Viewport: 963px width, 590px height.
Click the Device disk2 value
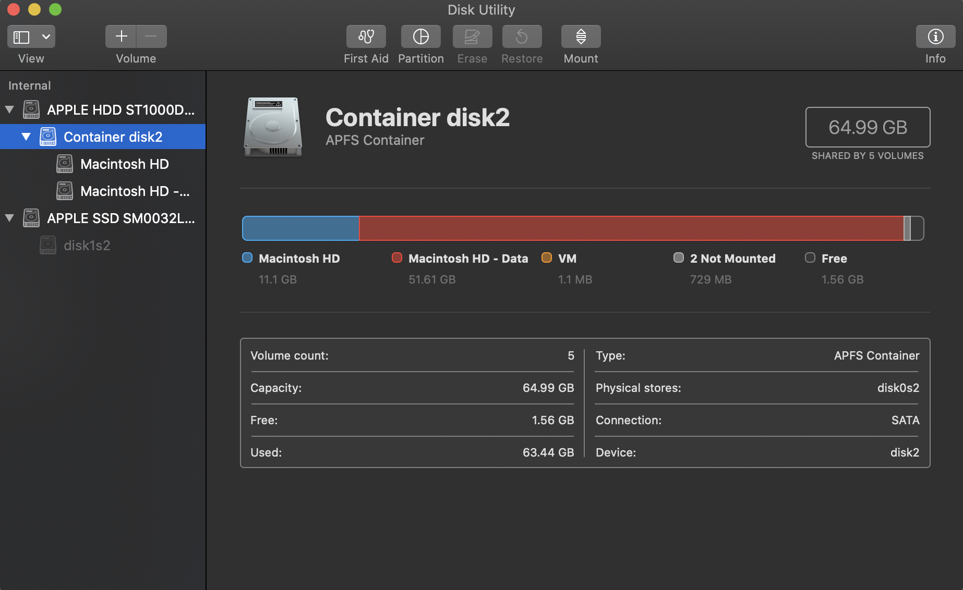905,452
